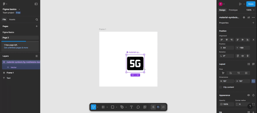Select freeform flow option

(x=223, y=73)
